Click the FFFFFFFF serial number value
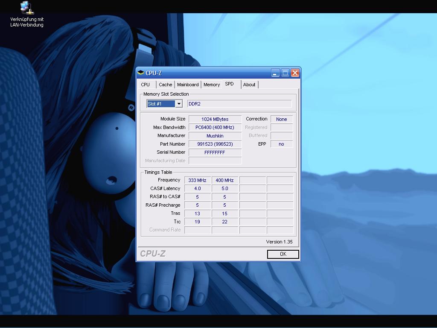This screenshot has height=328, width=437. 215,152
